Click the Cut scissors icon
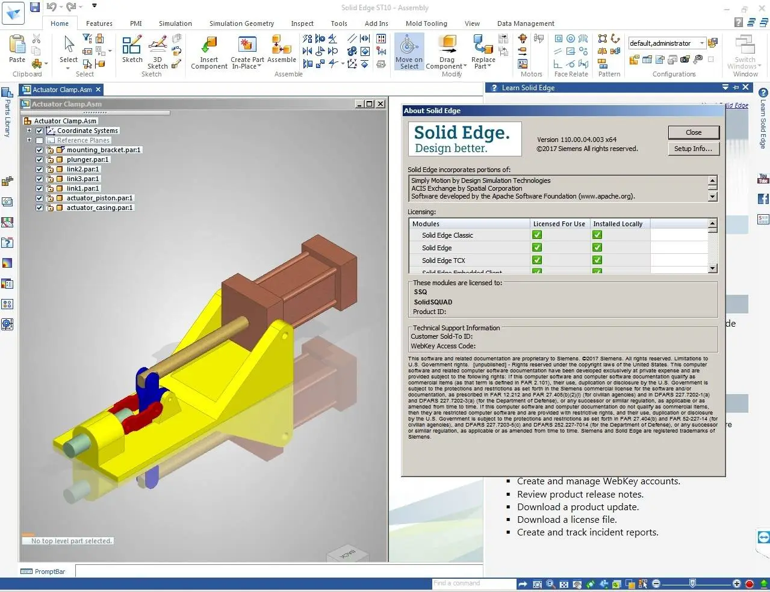This screenshot has height=592, width=770. pyautogui.click(x=36, y=39)
